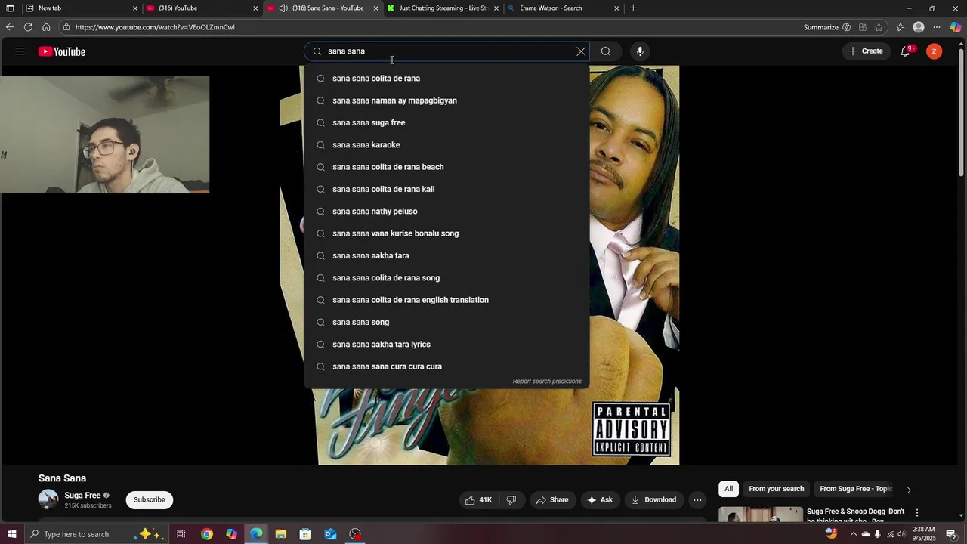Open the YouTube account avatar menu
967x544 pixels.
(935, 51)
